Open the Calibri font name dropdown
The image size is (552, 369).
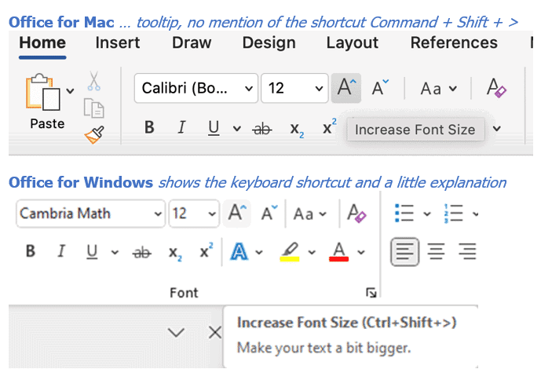click(x=196, y=88)
